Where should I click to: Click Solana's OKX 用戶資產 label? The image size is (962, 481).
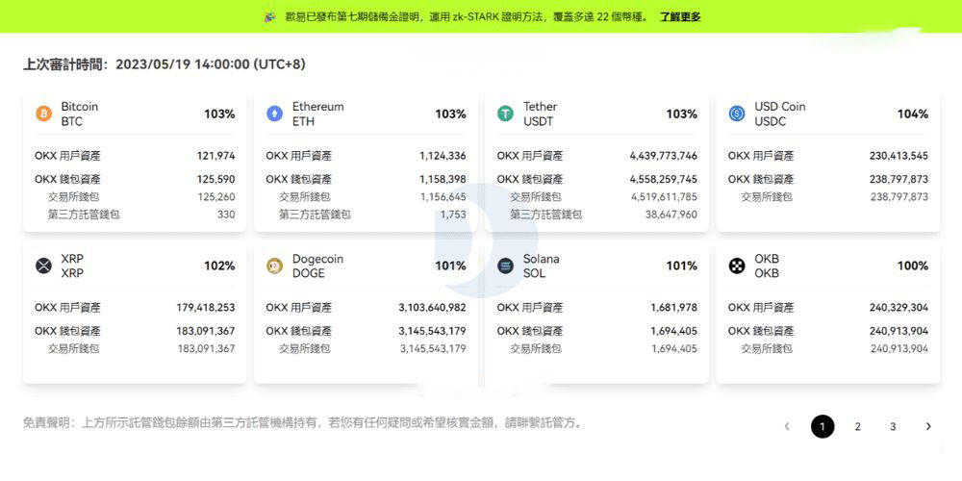click(x=529, y=308)
